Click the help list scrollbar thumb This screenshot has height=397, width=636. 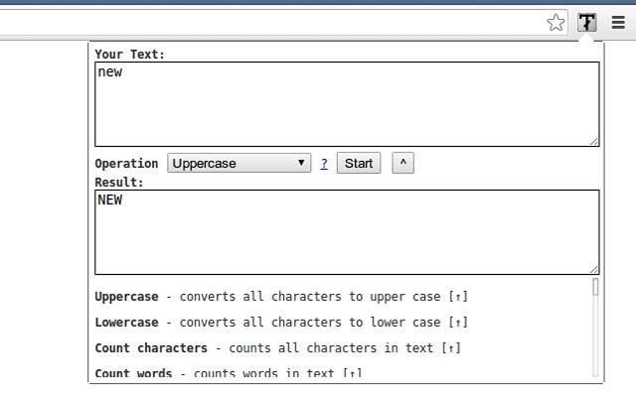[x=595, y=287]
